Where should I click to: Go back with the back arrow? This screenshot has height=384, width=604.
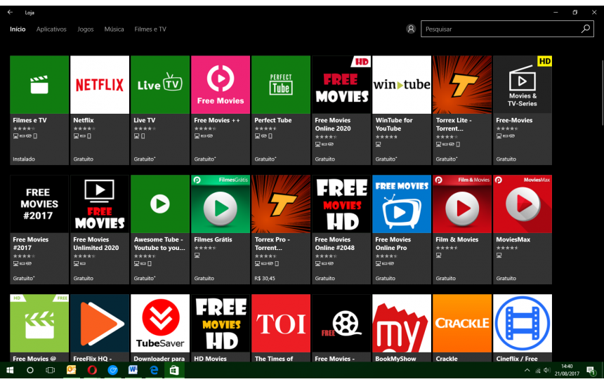point(10,13)
